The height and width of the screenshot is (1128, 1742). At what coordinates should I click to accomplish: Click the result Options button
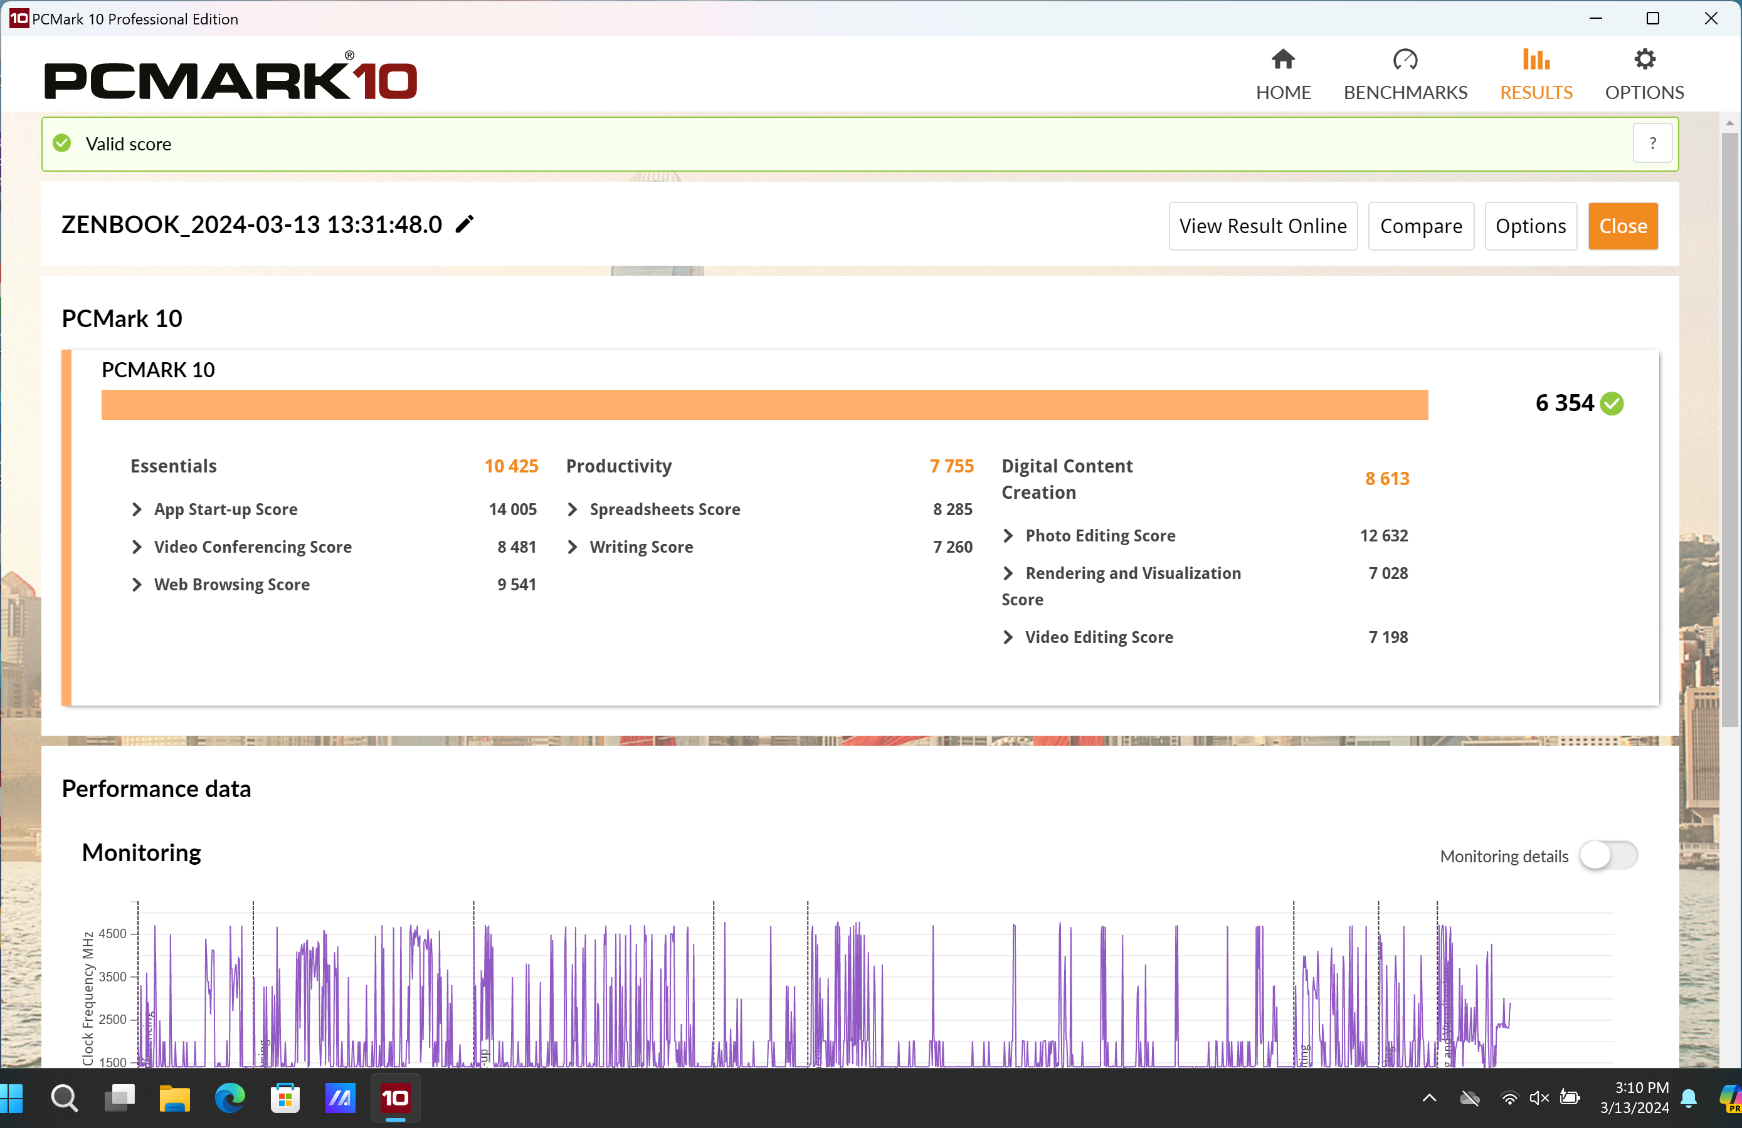click(1531, 226)
